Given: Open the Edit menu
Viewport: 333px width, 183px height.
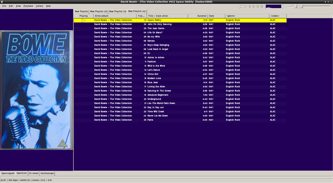Looking at the screenshot, I should click(11, 6).
